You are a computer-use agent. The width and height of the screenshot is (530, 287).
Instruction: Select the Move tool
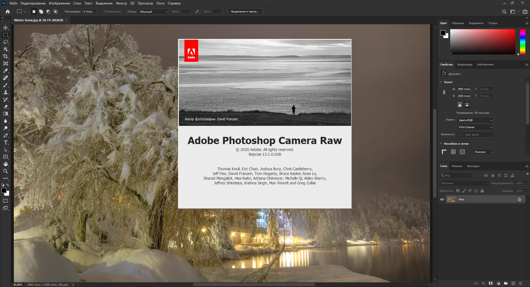click(x=6, y=28)
